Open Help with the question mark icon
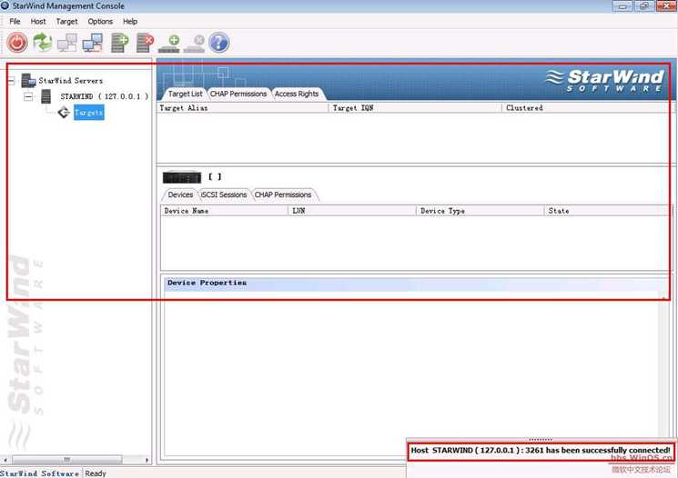This screenshot has width=678, height=478. pyautogui.click(x=218, y=43)
